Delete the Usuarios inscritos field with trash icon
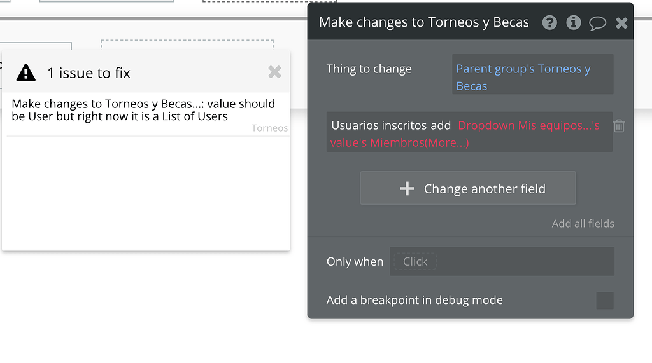652x363 pixels. pos(618,126)
